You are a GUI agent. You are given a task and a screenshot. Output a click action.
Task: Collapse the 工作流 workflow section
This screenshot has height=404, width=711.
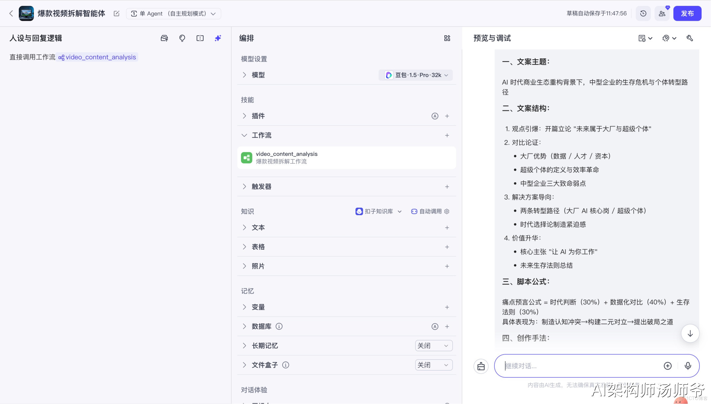click(x=244, y=135)
